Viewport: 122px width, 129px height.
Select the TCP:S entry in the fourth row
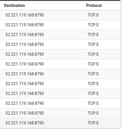tap(93, 44)
